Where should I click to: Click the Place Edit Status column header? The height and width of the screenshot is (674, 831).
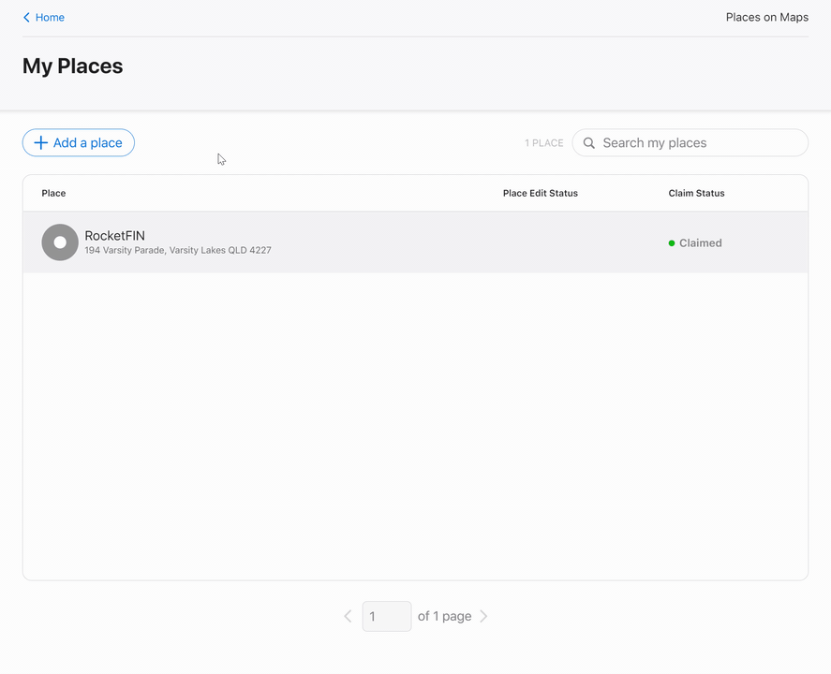540,193
